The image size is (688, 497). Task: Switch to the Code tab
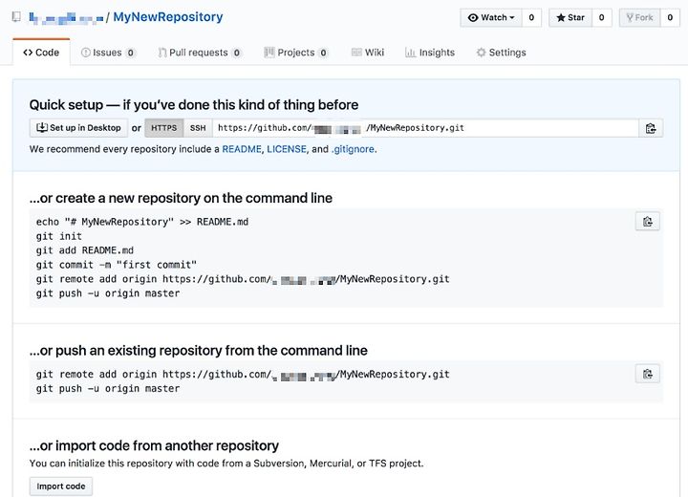tap(41, 53)
